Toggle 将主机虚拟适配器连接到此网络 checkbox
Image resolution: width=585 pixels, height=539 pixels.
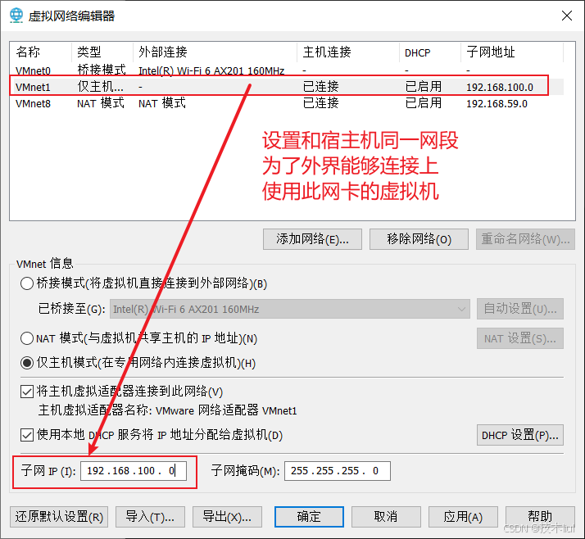click(27, 392)
